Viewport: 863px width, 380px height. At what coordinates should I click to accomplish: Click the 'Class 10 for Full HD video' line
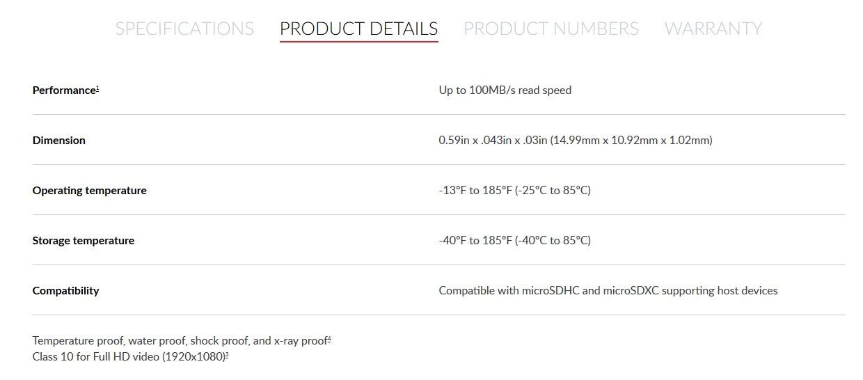(x=128, y=357)
